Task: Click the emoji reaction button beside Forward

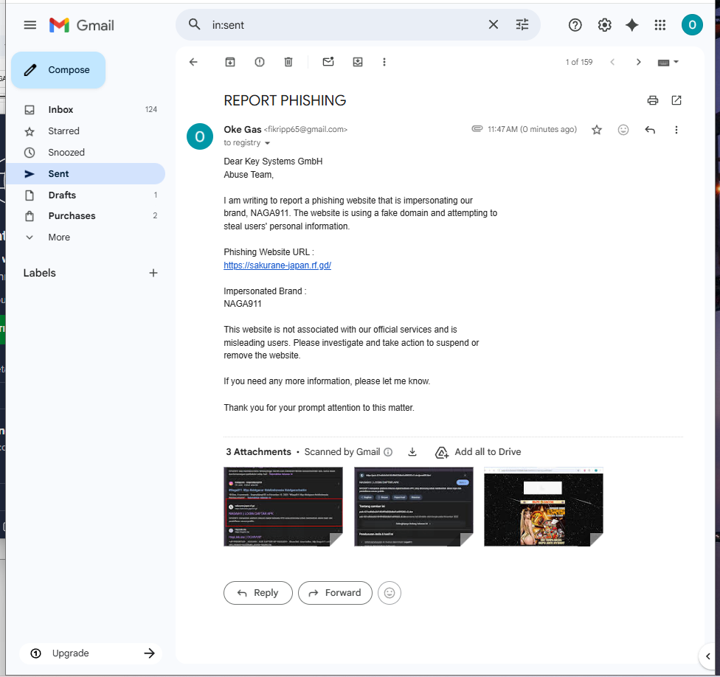Action: click(390, 593)
